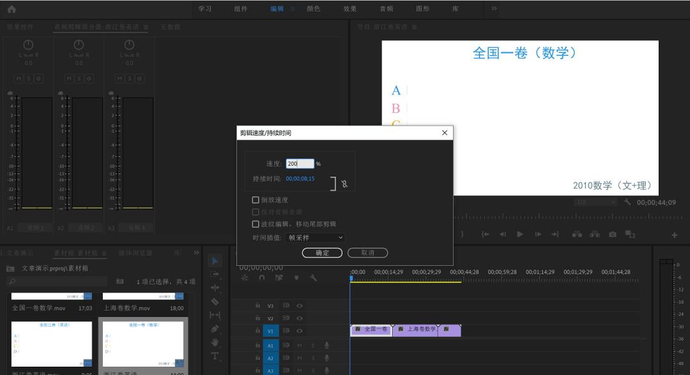Switch to the 颜色 workspace tab

point(314,9)
